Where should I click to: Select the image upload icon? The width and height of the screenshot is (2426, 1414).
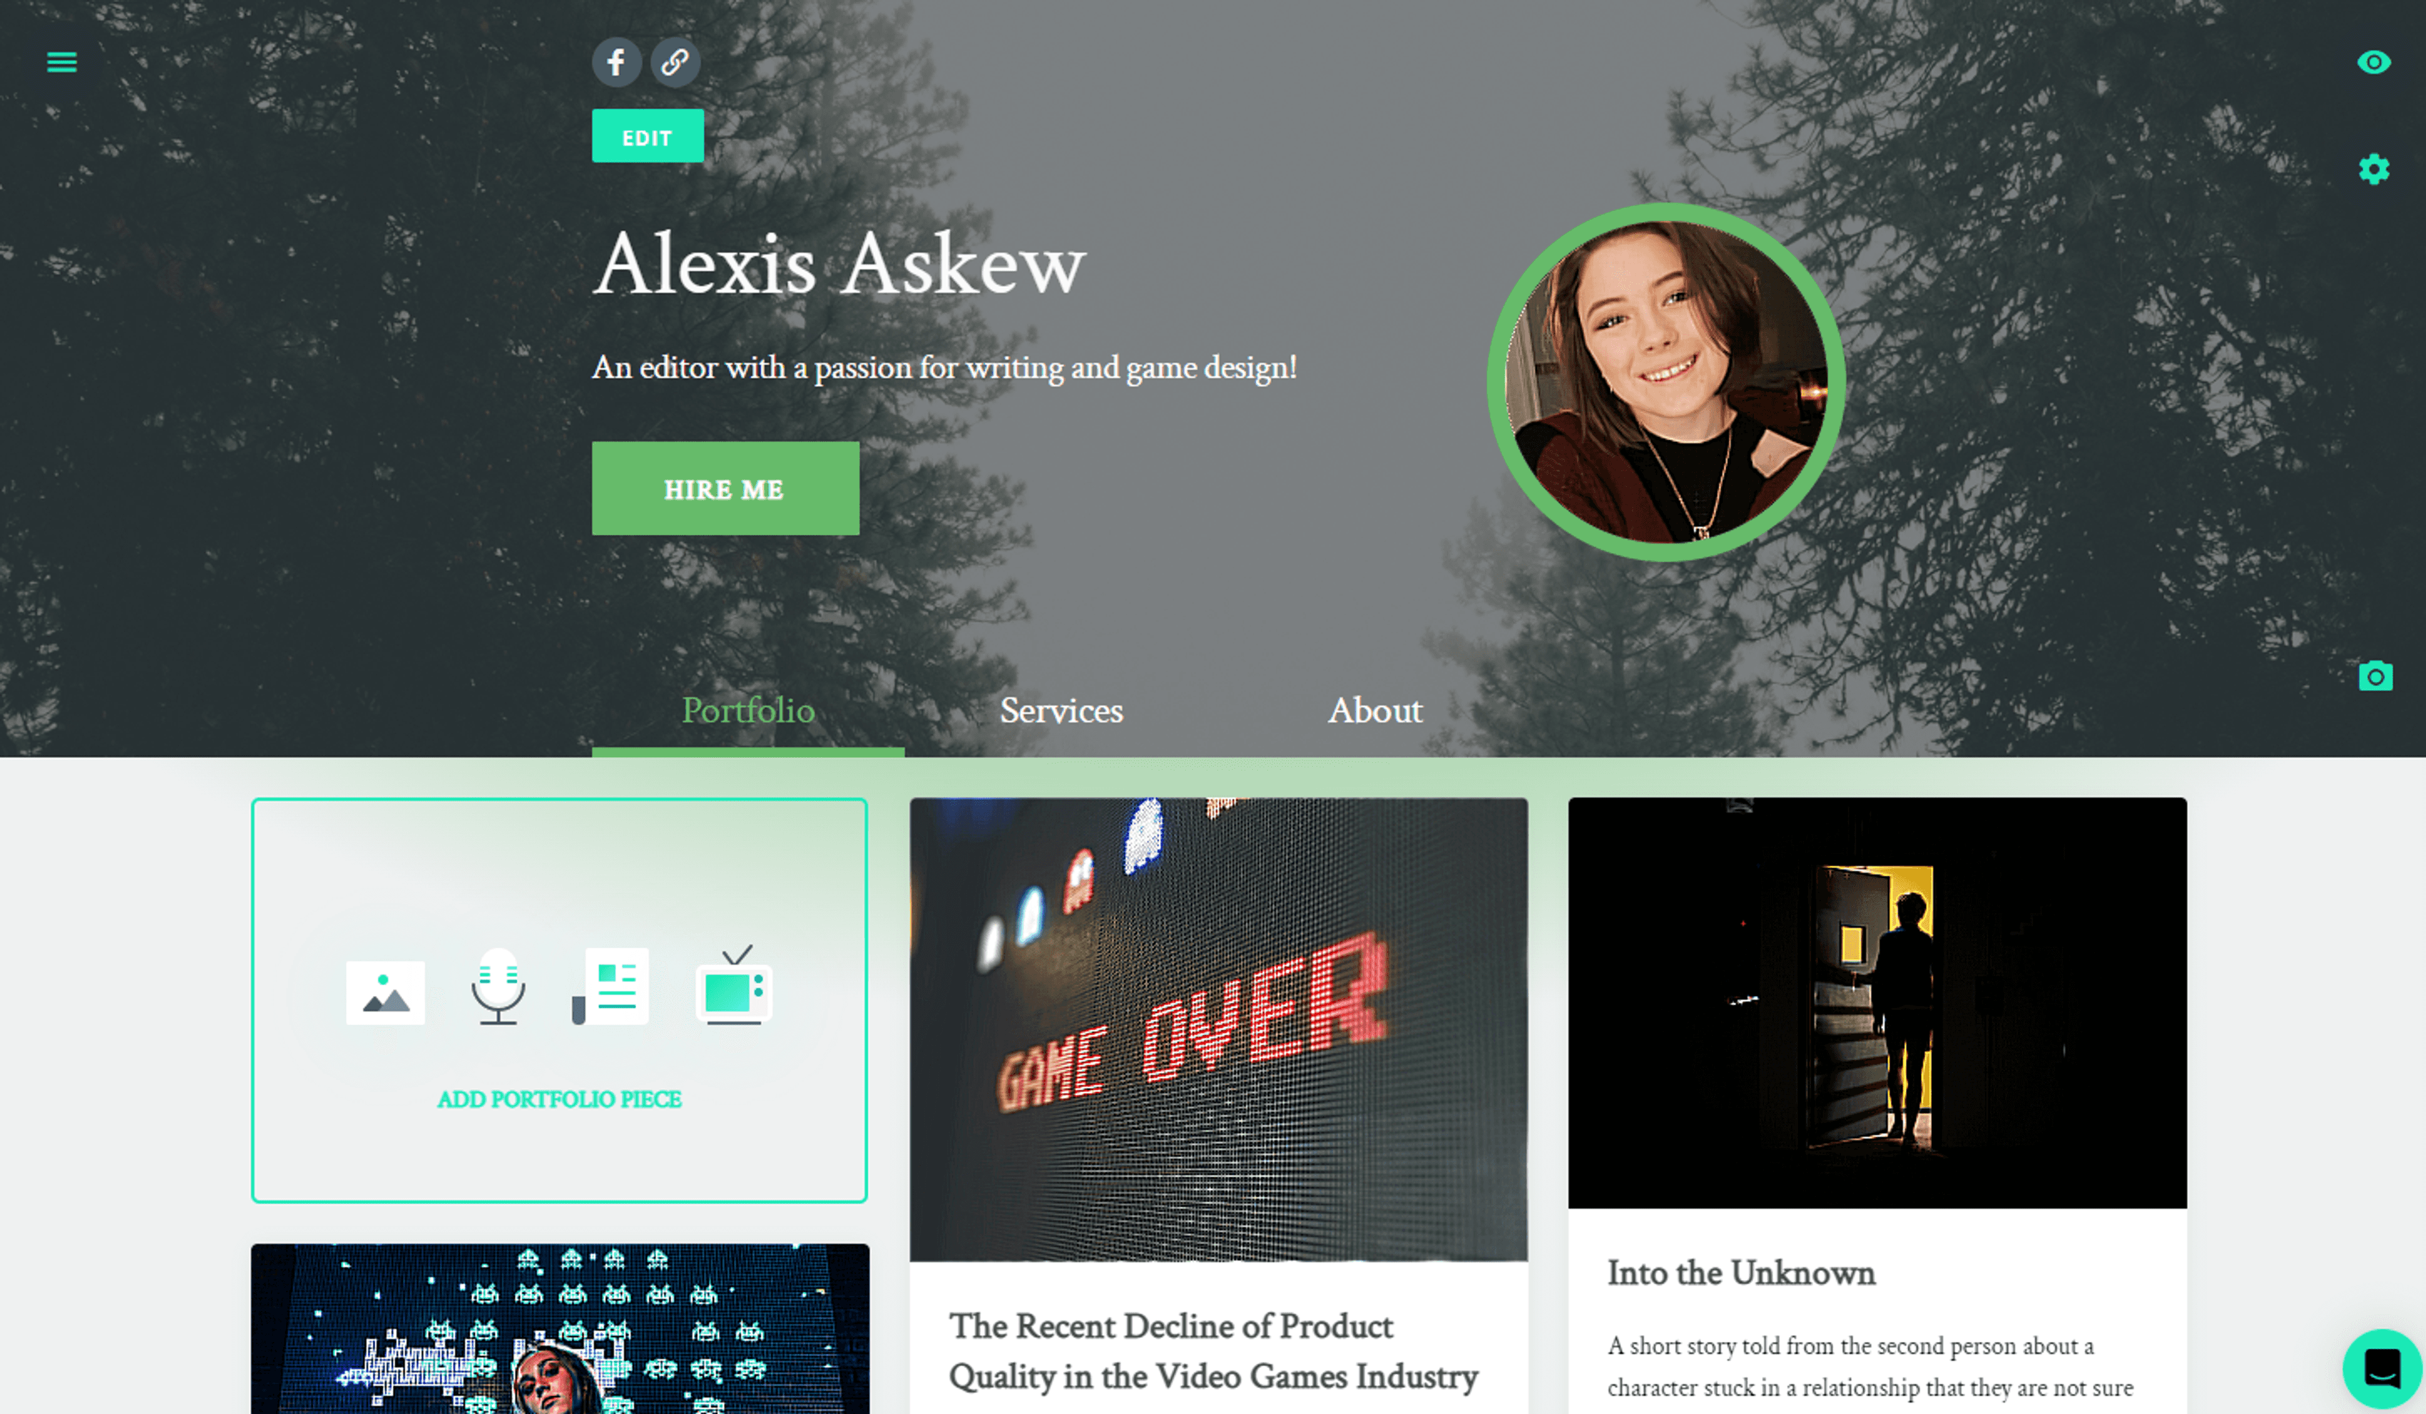tap(385, 992)
